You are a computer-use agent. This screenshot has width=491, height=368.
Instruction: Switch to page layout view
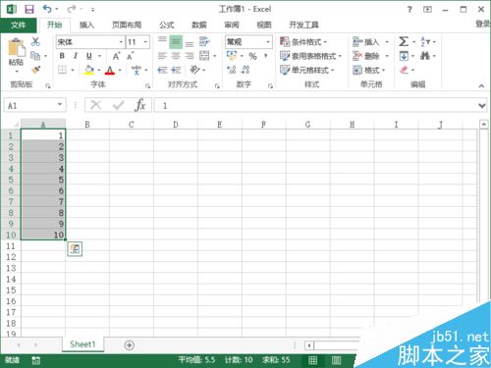(x=336, y=360)
